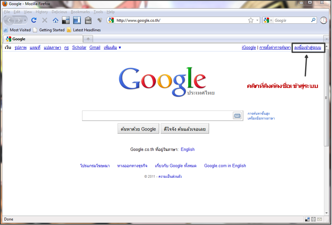The height and width of the screenshot is (225, 332).
Task: Click the Forward arrow navigation button
Action: (19, 20)
